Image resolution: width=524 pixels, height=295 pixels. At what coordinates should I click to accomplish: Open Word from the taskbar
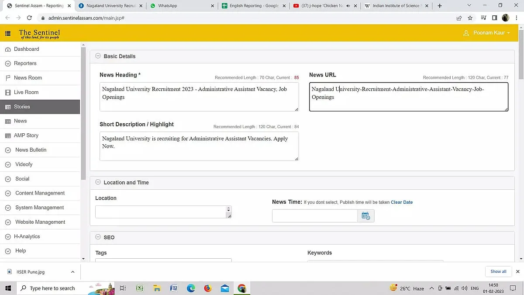point(174,288)
